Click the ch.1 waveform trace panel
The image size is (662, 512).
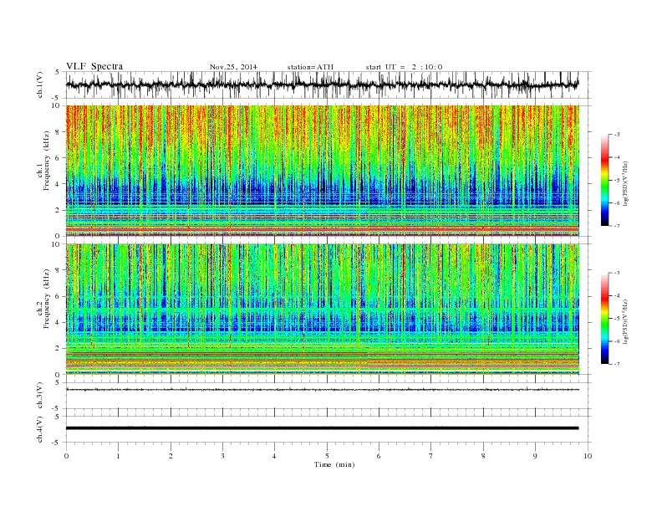328,84
